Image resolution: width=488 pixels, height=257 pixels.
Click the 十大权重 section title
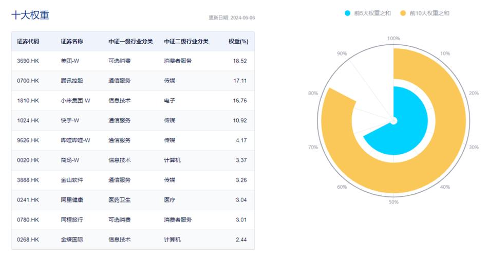coord(30,15)
